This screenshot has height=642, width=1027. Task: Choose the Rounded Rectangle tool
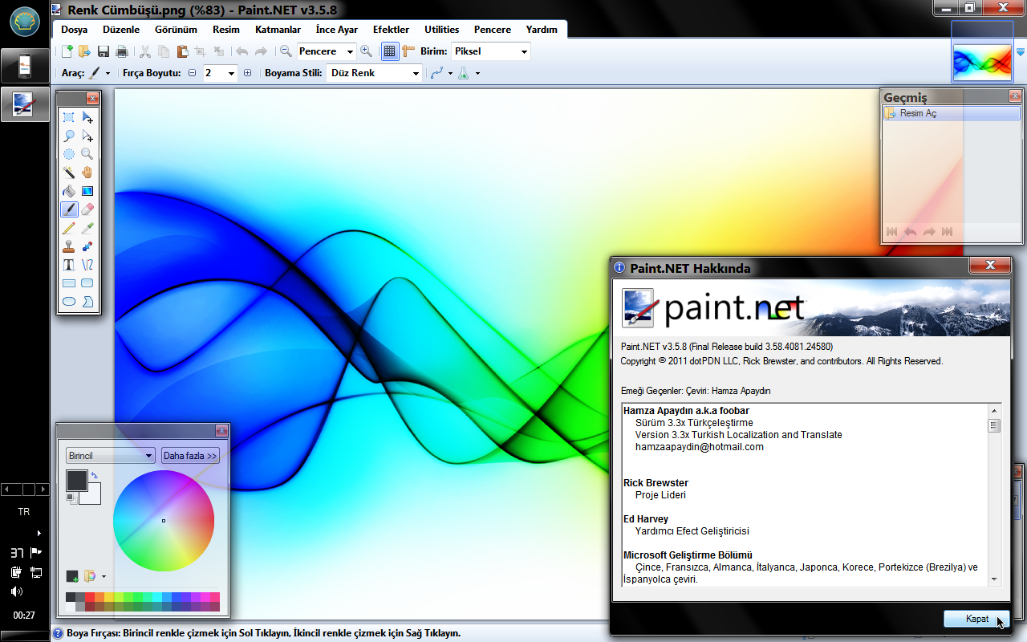87,283
